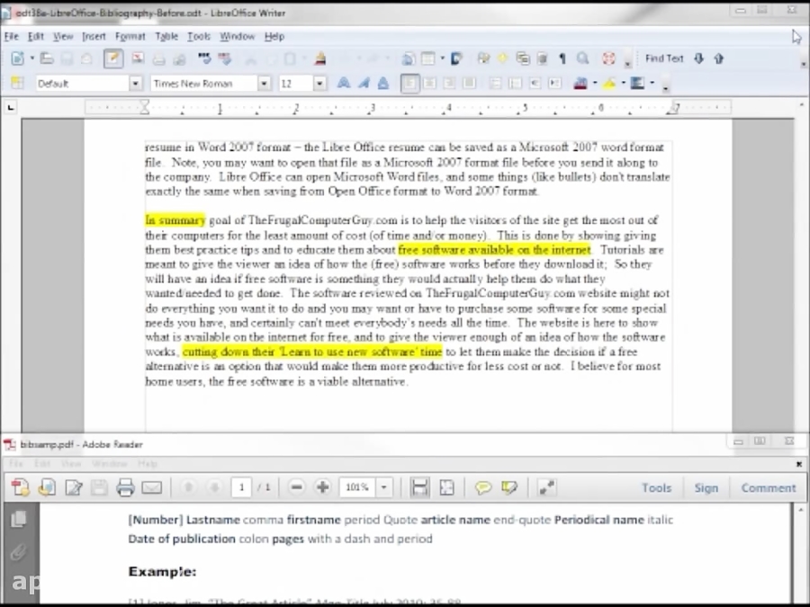
Task: Expand the paragraph style Default dropdown
Action: click(135, 83)
